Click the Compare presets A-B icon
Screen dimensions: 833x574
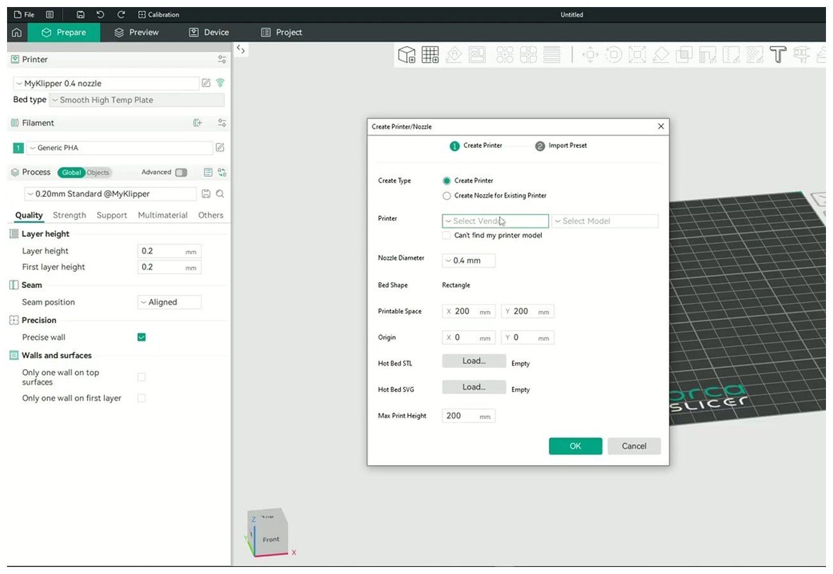[x=222, y=173]
